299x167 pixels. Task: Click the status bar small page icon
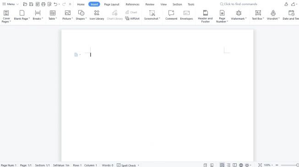click(205, 165)
